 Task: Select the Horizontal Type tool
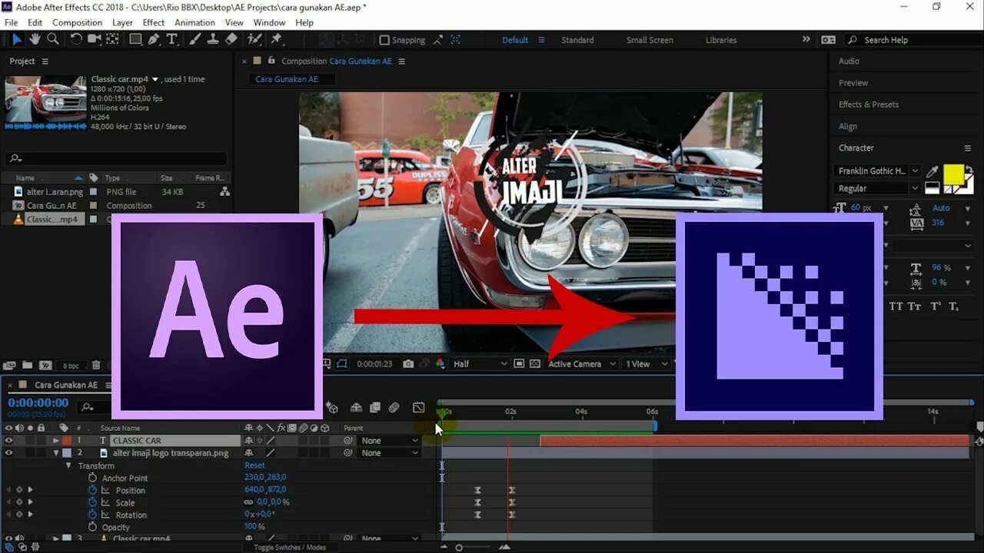[172, 39]
